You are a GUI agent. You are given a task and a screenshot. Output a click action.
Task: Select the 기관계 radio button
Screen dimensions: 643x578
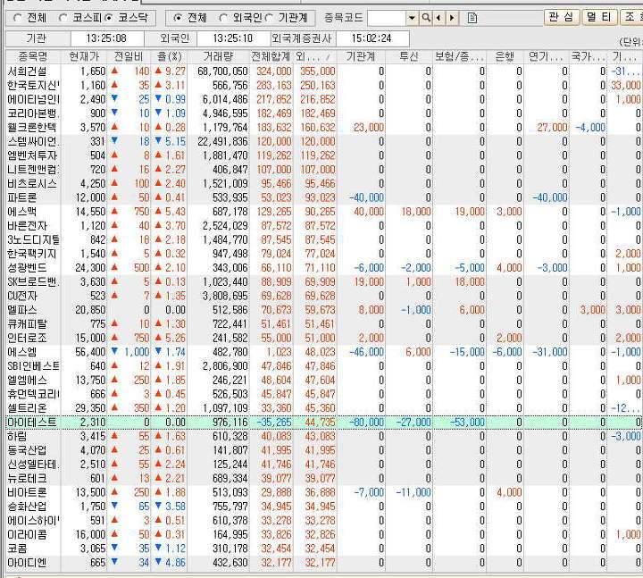point(269,18)
